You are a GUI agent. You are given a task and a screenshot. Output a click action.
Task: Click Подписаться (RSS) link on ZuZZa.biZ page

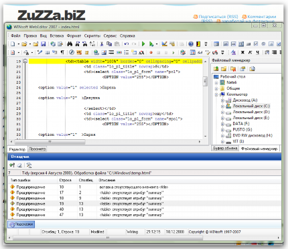coord(218,17)
